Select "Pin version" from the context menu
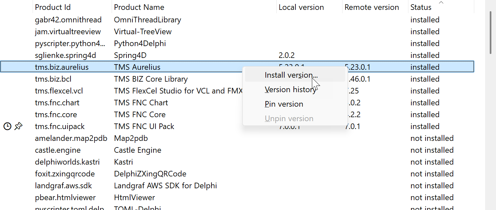 point(284,104)
